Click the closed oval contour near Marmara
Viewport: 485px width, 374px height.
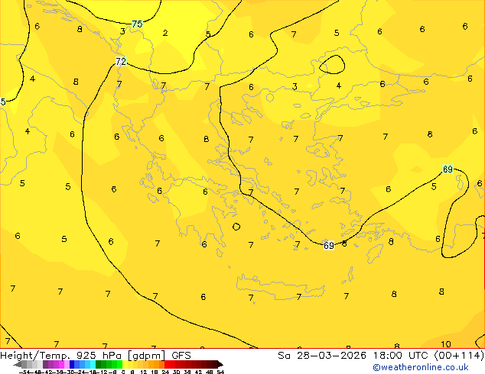(332, 64)
